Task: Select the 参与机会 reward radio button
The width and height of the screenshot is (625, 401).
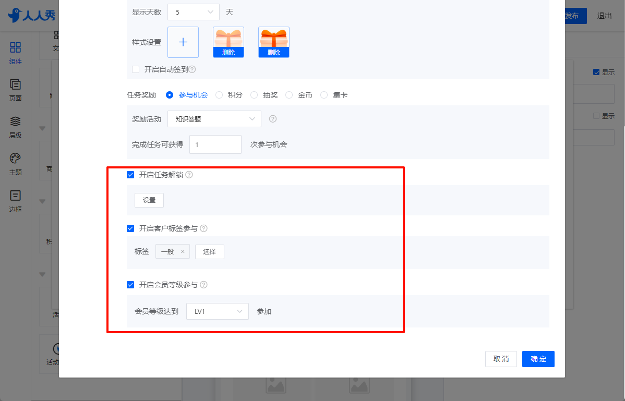Action: pos(170,95)
